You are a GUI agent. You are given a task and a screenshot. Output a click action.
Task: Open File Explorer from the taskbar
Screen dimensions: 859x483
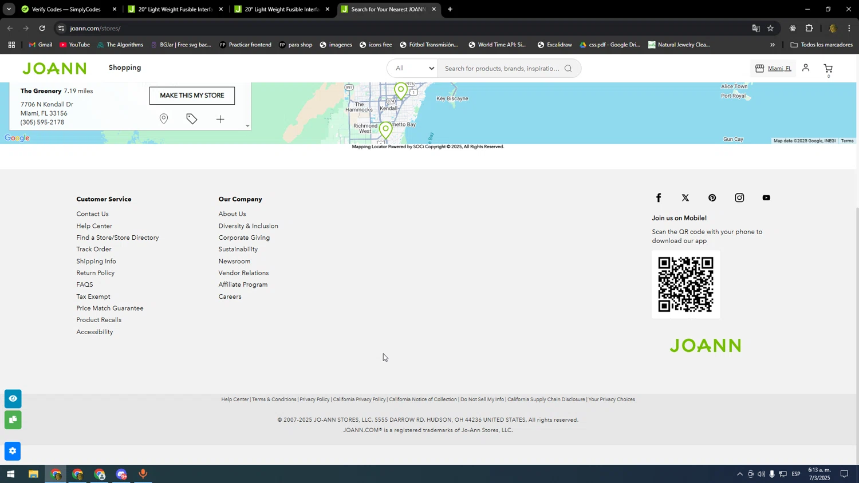click(x=33, y=474)
